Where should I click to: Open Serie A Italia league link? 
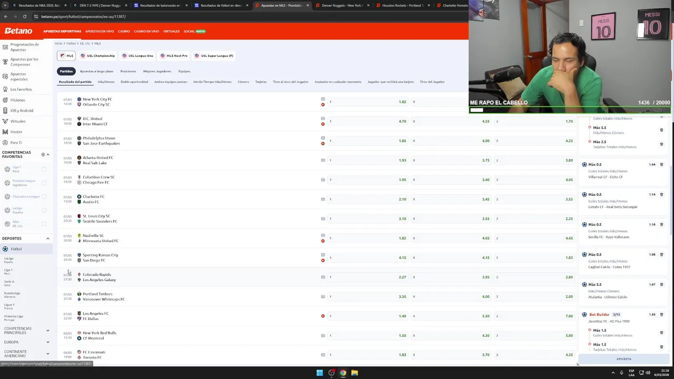click(x=9, y=283)
